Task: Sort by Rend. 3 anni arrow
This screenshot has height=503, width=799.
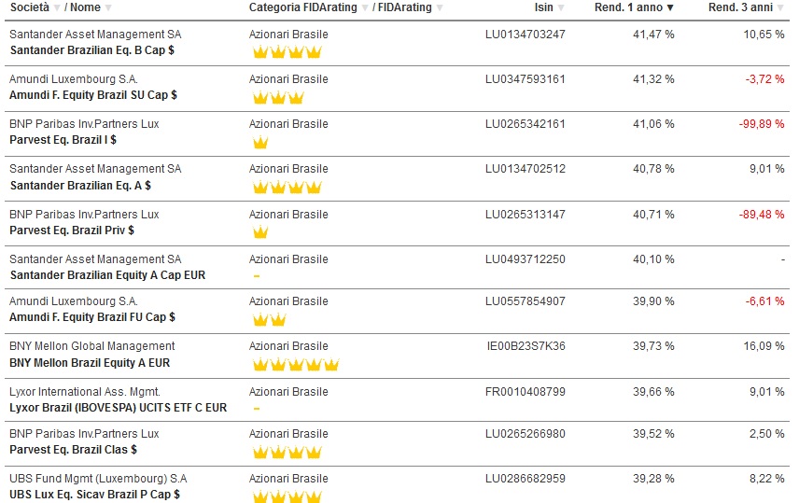Action: 780,7
